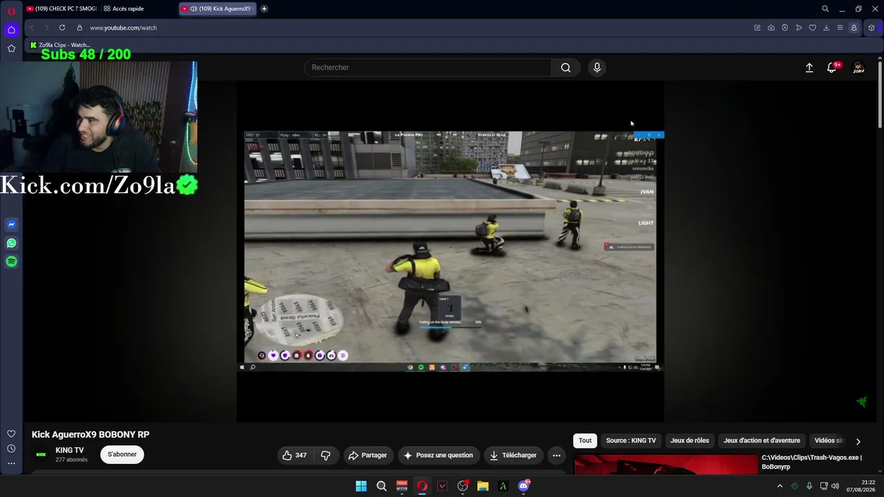Image resolution: width=884 pixels, height=497 pixels.
Task: Switch to the CHECK PC ? SMOGI tab
Action: click(61, 9)
